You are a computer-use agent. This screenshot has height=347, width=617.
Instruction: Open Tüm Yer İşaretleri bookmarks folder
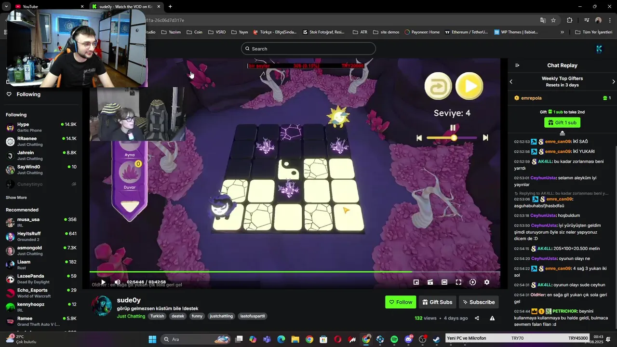coord(593,32)
